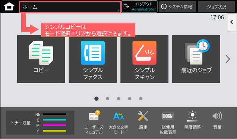View the トナー残量 toner level bars
The image size is (237, 139).
(x=40, y=123)
